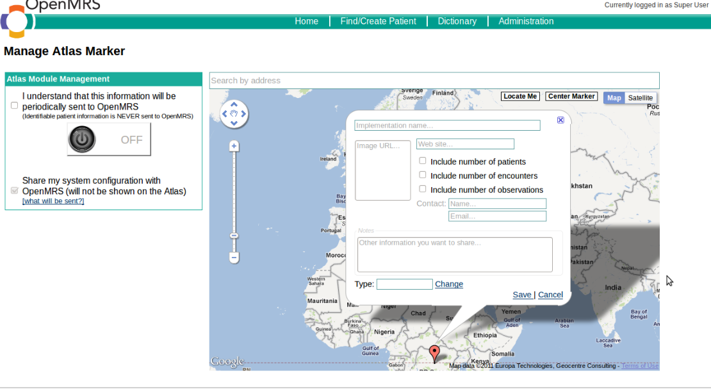
Task: Click the OpenMRS logo icon
Action: (17, 21)
